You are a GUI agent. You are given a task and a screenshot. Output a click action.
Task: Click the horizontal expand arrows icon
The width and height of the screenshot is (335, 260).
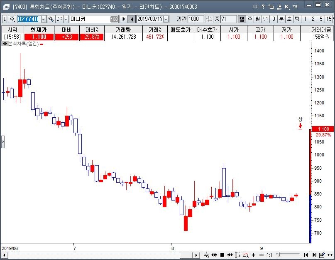pyautogui.click(x=330, y=255)
